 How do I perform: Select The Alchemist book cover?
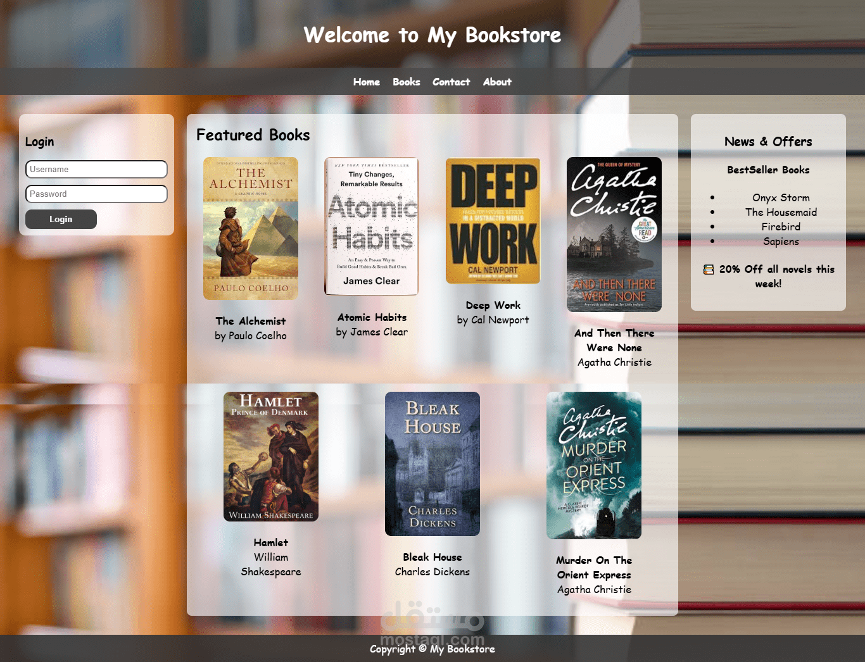[x=251, y=228]
